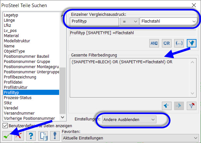Select Lfkz in the property list
This screenshot has width=201, height=143.
coord(31,26)
